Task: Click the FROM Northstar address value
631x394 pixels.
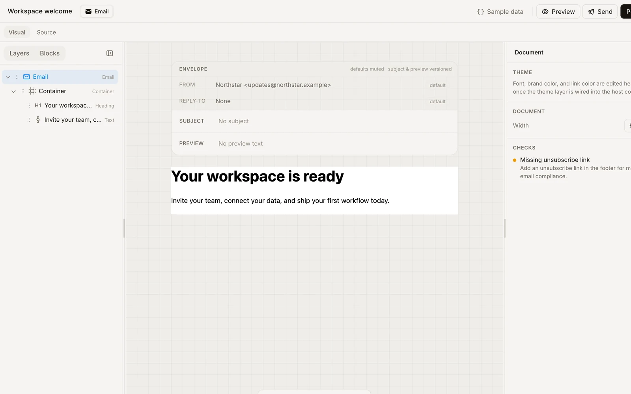Action: tap(273, 85)
